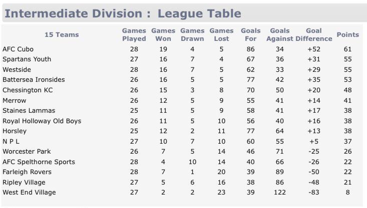Screen dimensions: 367x208
Task: Click Battersea Ironsides team name
Action: pos(34,80)
